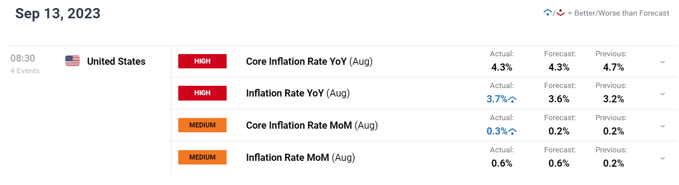Click the United States country label
Image resolution: width=679 pixels, height=185 pixels.
pos(116,62)
